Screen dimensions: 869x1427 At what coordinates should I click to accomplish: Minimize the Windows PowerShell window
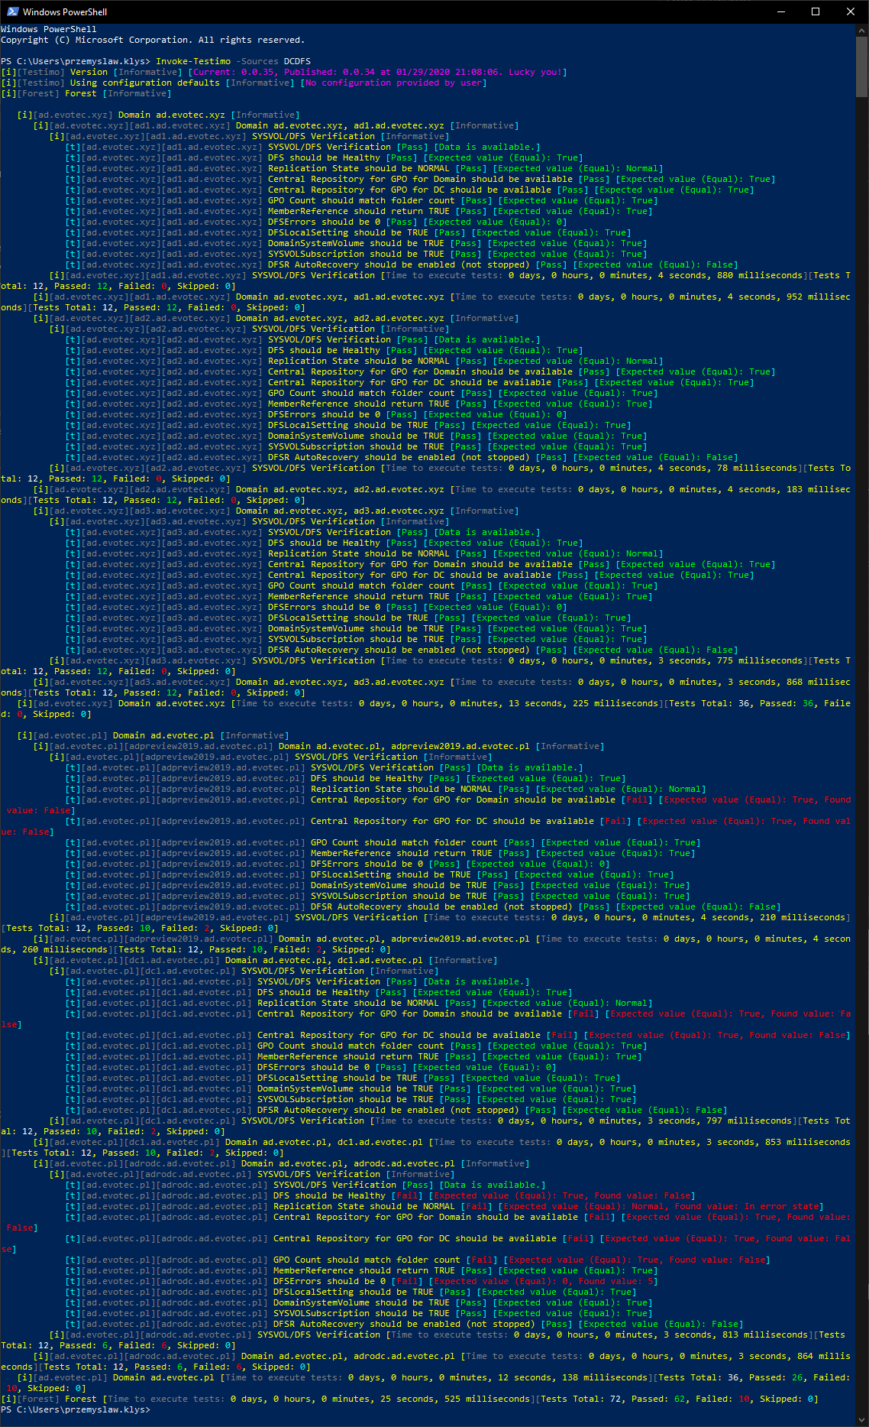pyautogui.click(x=780, y=11)
